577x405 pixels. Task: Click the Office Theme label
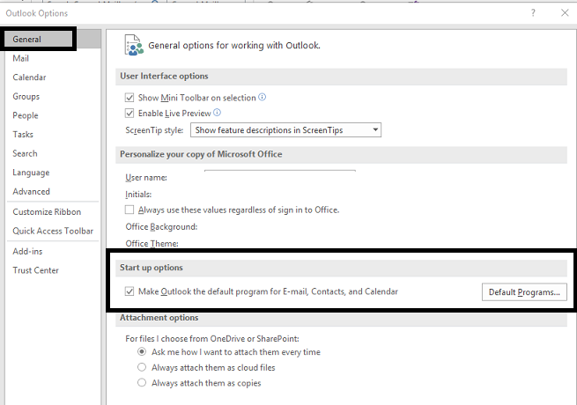tap(152, 244)
